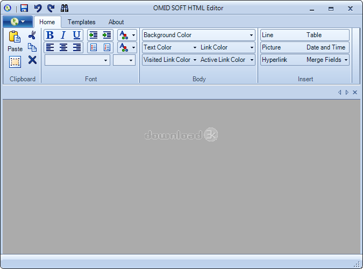Maximize the HTML Editor window
Viewport: 363px width, 269px height.
coord(331,9)
